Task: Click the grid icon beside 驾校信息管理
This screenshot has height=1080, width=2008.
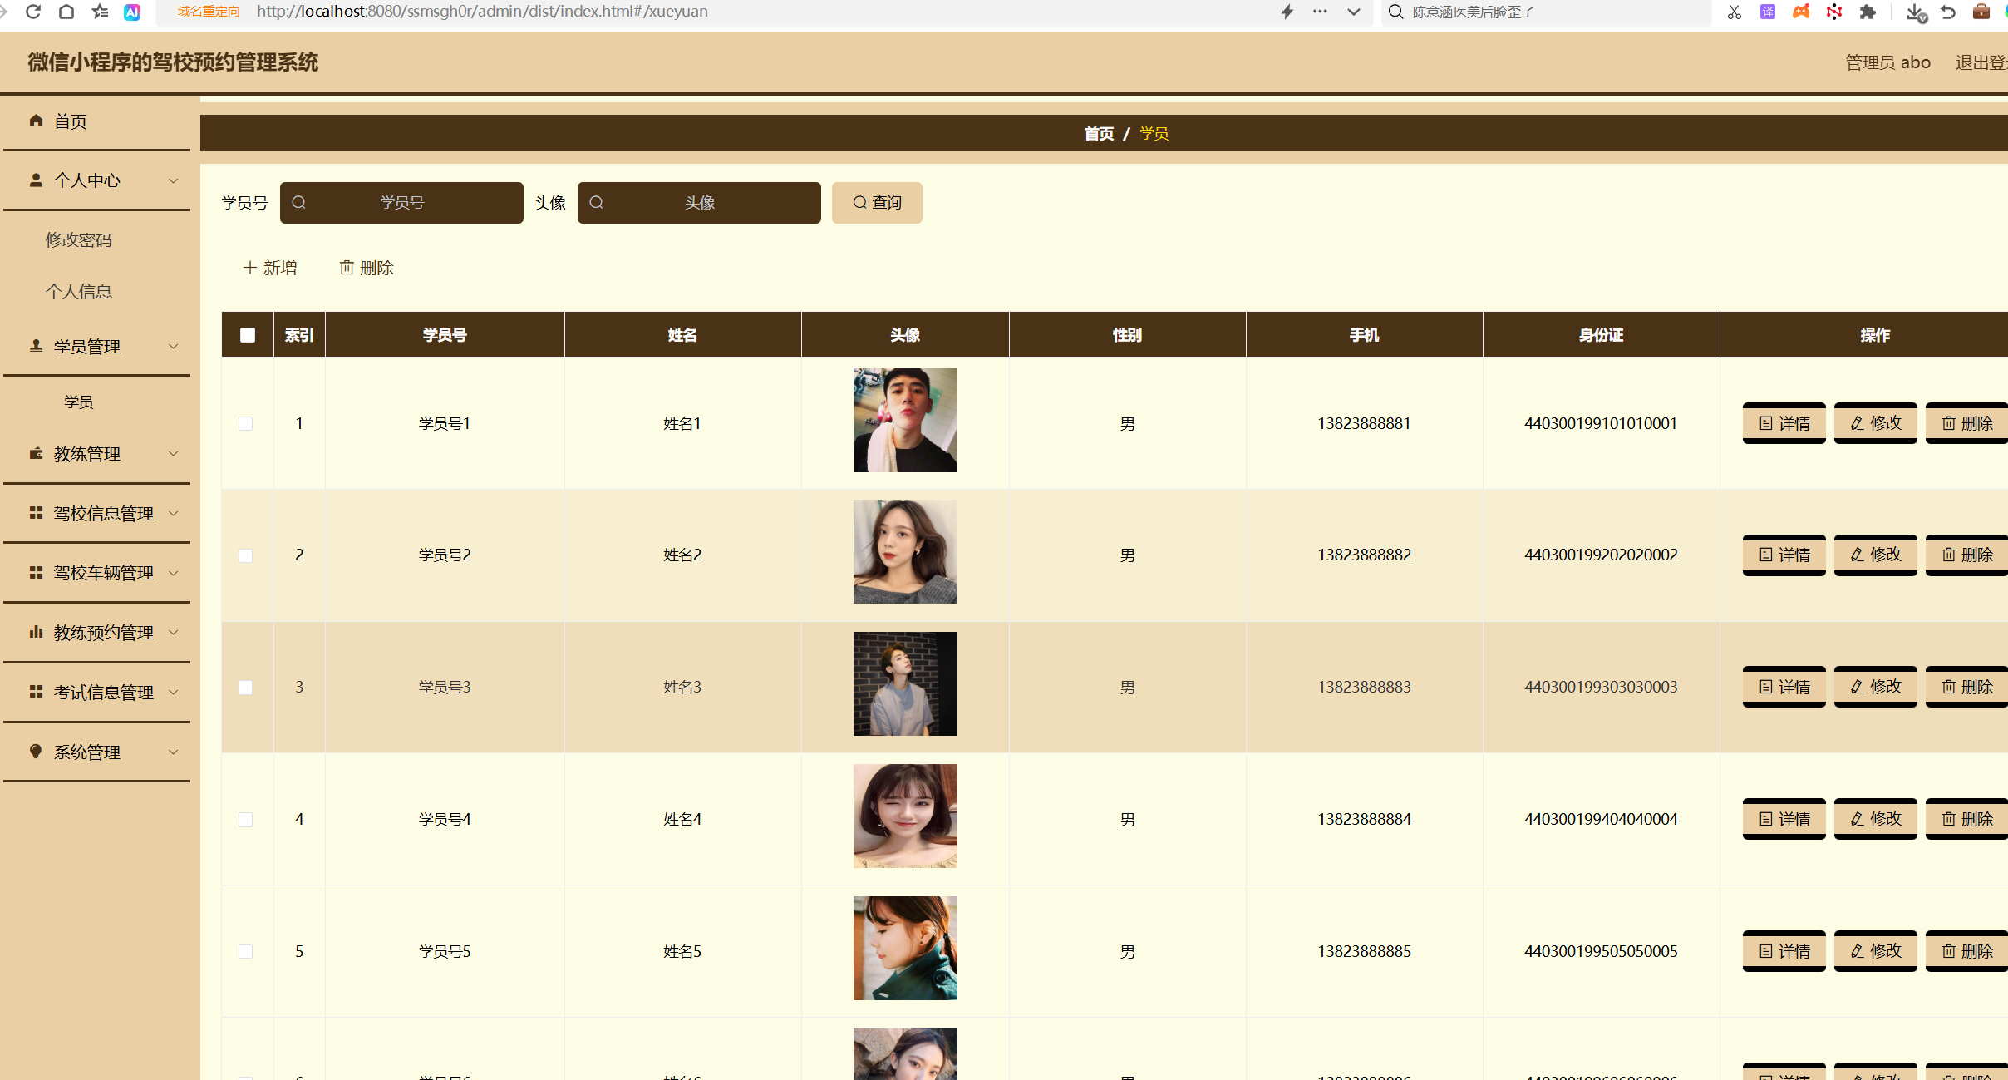Action: coord(36,513)
